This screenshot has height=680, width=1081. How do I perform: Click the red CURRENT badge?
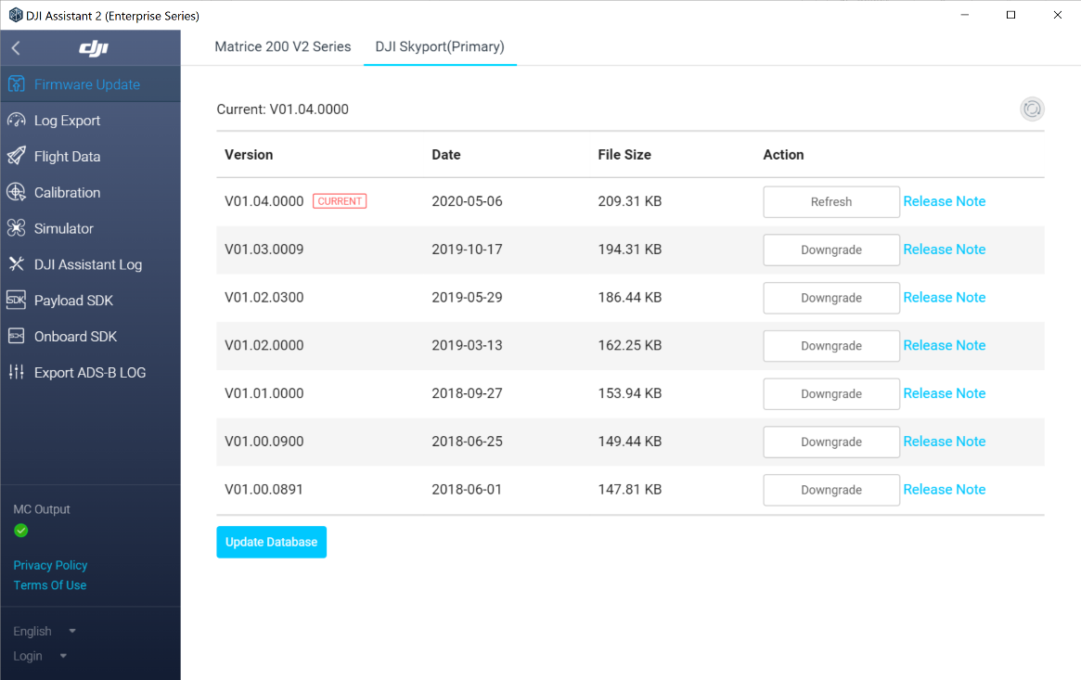[340, 201]
